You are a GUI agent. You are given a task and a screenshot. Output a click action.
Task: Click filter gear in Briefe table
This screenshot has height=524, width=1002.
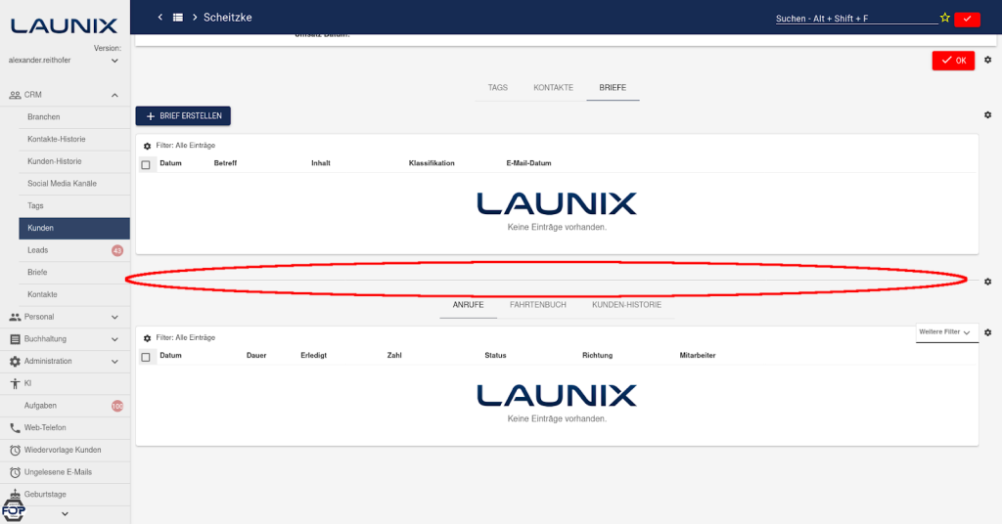click(x=147, y=147)
